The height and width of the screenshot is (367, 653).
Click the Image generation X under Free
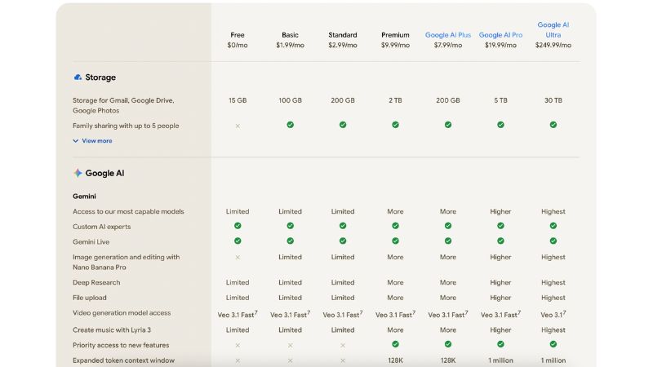238,257
